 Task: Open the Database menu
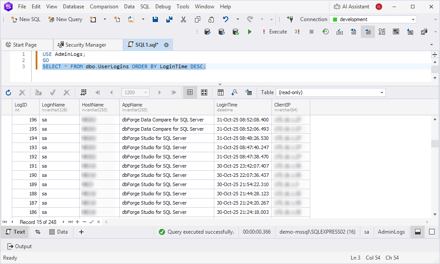(73, 6)
